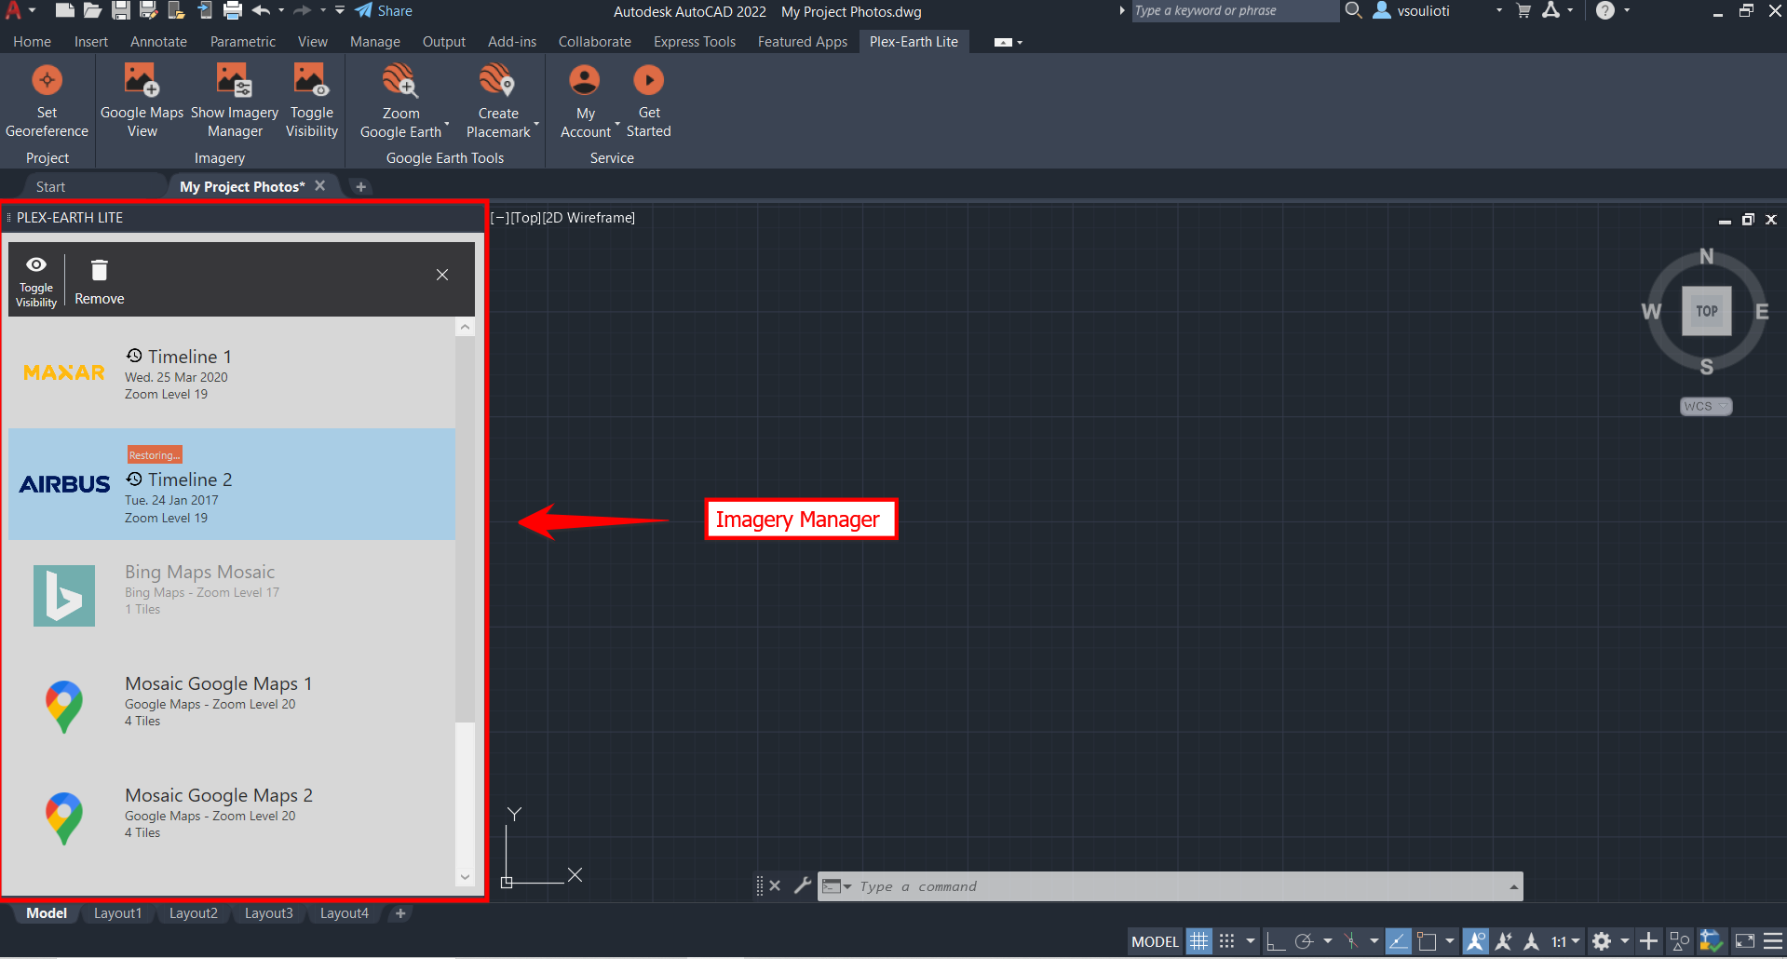Click the Plot printer icon
1787x959 pixels.
click(233, 10)
